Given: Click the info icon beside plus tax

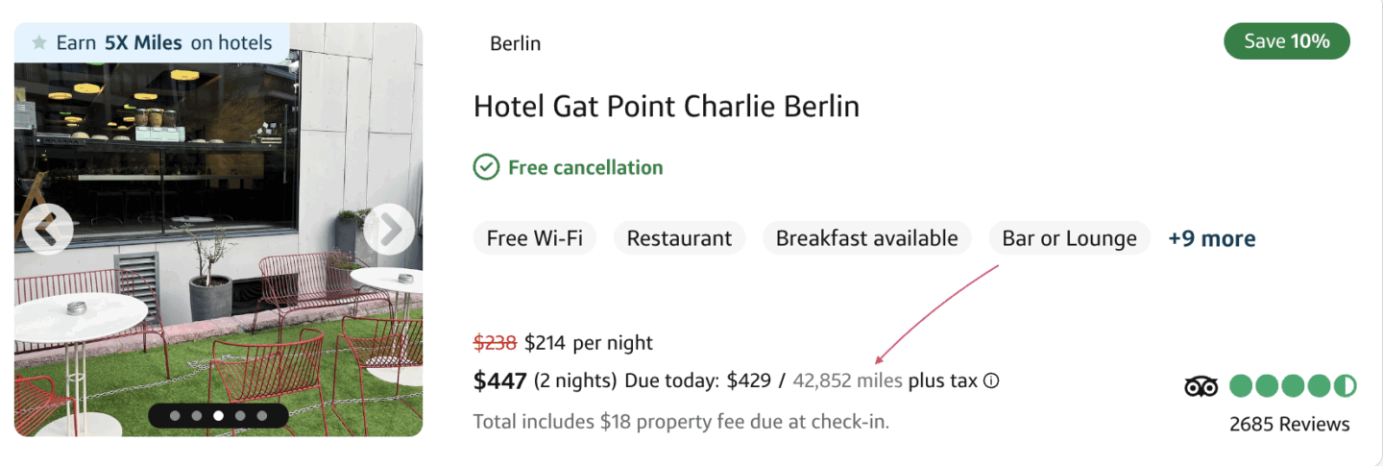Looking at the screenshot, I should (x=991, y=380).
